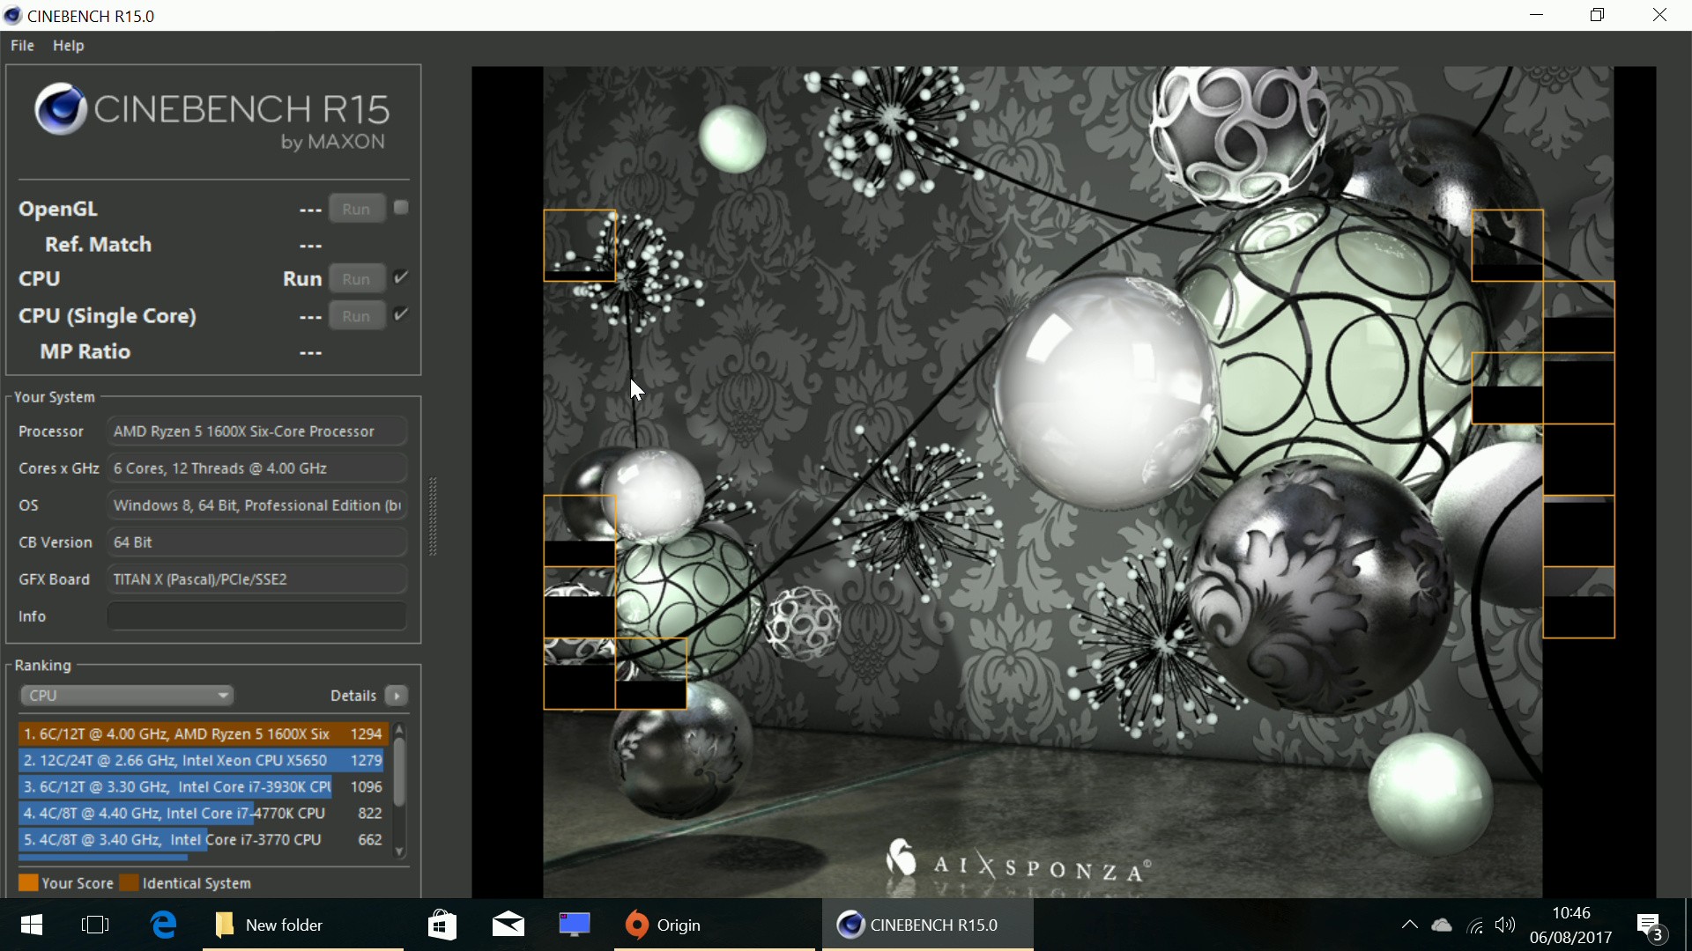Expand the ranking Details arrow
The width and height of the screenshot is (1692, 951).
(397, 696)
